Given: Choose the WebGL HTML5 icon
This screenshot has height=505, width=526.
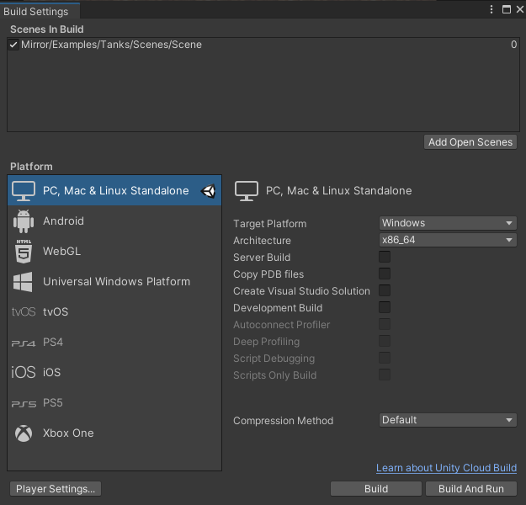Looking at the screenshot, I should (x=24, y=252).
